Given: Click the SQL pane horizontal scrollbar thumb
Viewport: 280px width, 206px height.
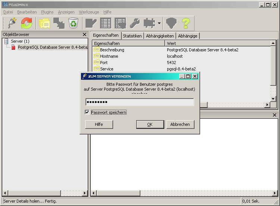Looking at the screenshot, I should [x=118, y=193].
